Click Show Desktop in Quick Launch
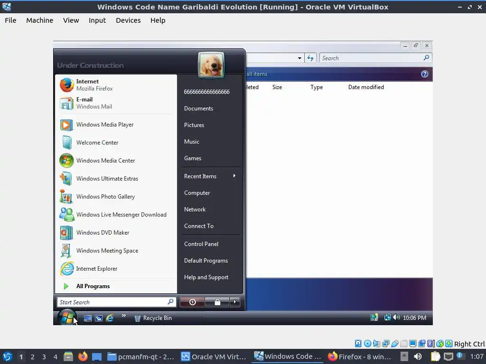The height and width of the screenshot is (364, 486). (x=88, y=318)
